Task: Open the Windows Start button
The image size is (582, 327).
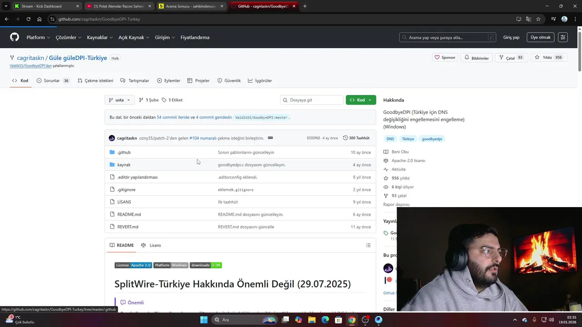Action: point(204,320)
